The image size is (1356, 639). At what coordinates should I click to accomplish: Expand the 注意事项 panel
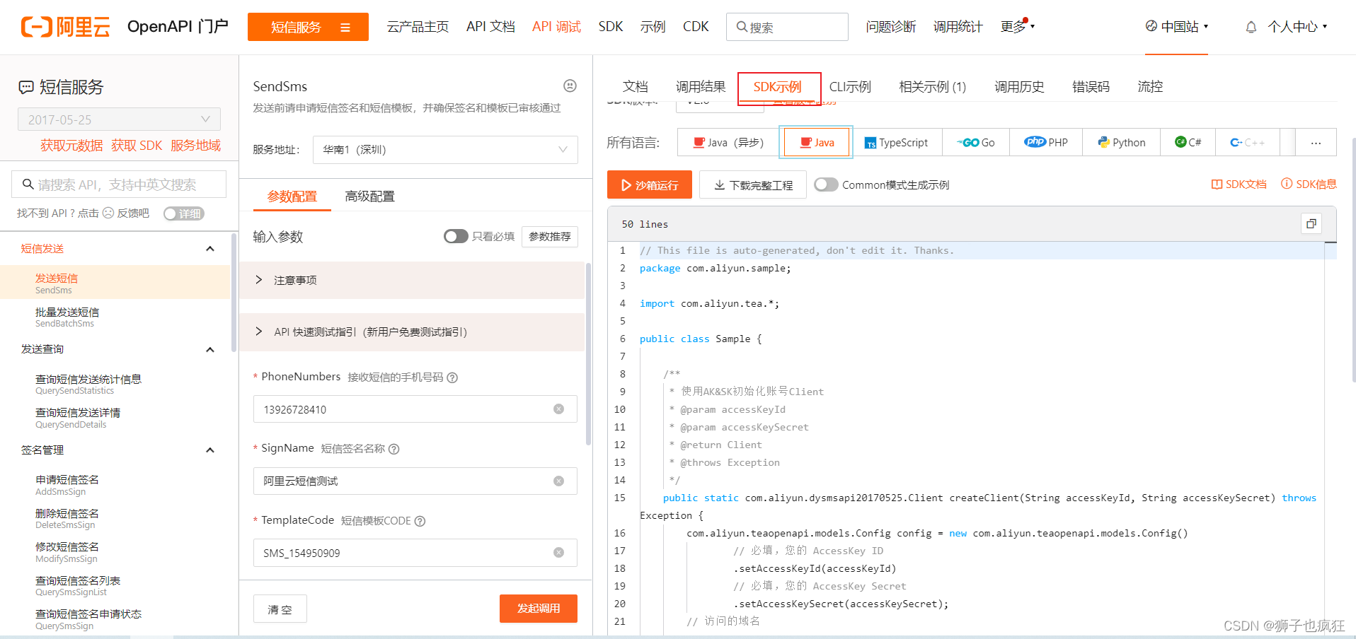coord(412,281)
